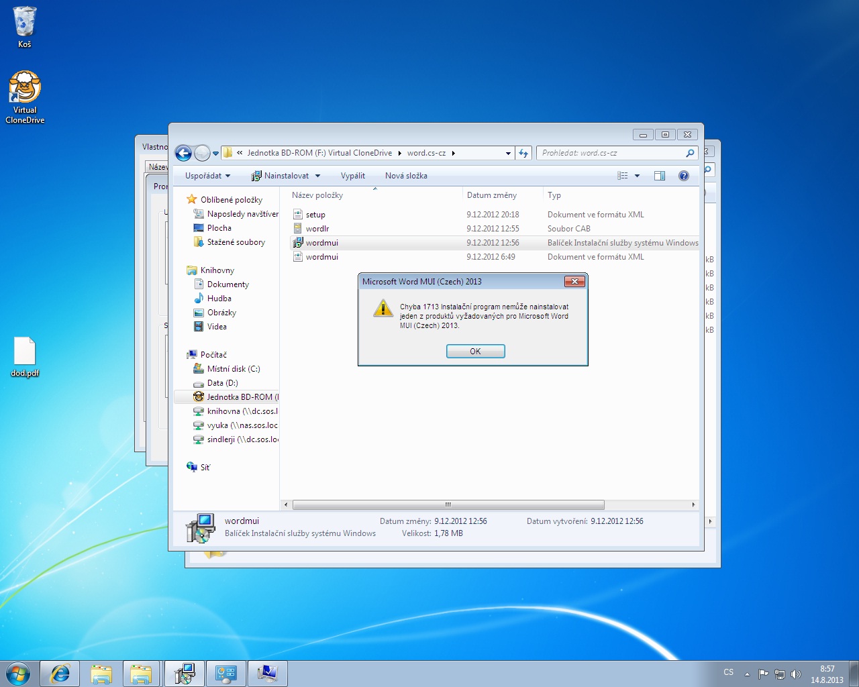Select Místní disk (C:) in sidebar
The height and width of the screenshot is (687, 859).
(x=233, y=369)
